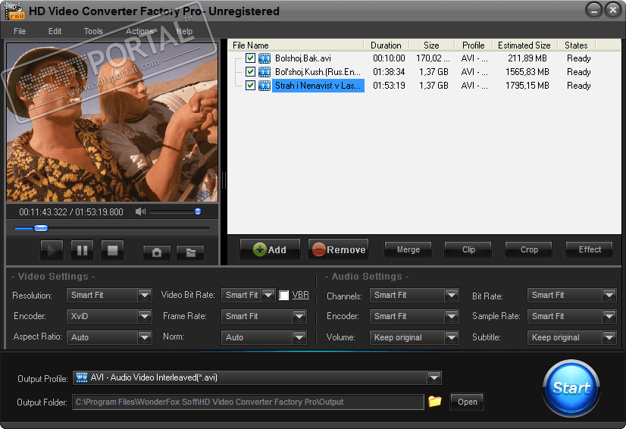Click the film icon beside Bolshoj.Bak.avi
The width and height of the screenshot is (626, 429).
point(264,58)
